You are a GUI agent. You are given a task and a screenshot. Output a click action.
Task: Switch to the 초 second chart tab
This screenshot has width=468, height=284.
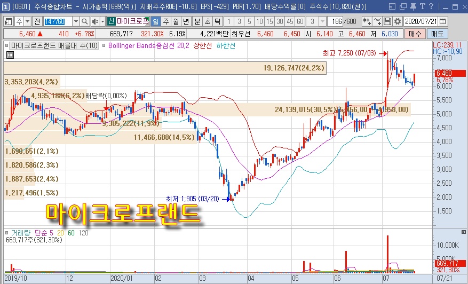(208, 21)
